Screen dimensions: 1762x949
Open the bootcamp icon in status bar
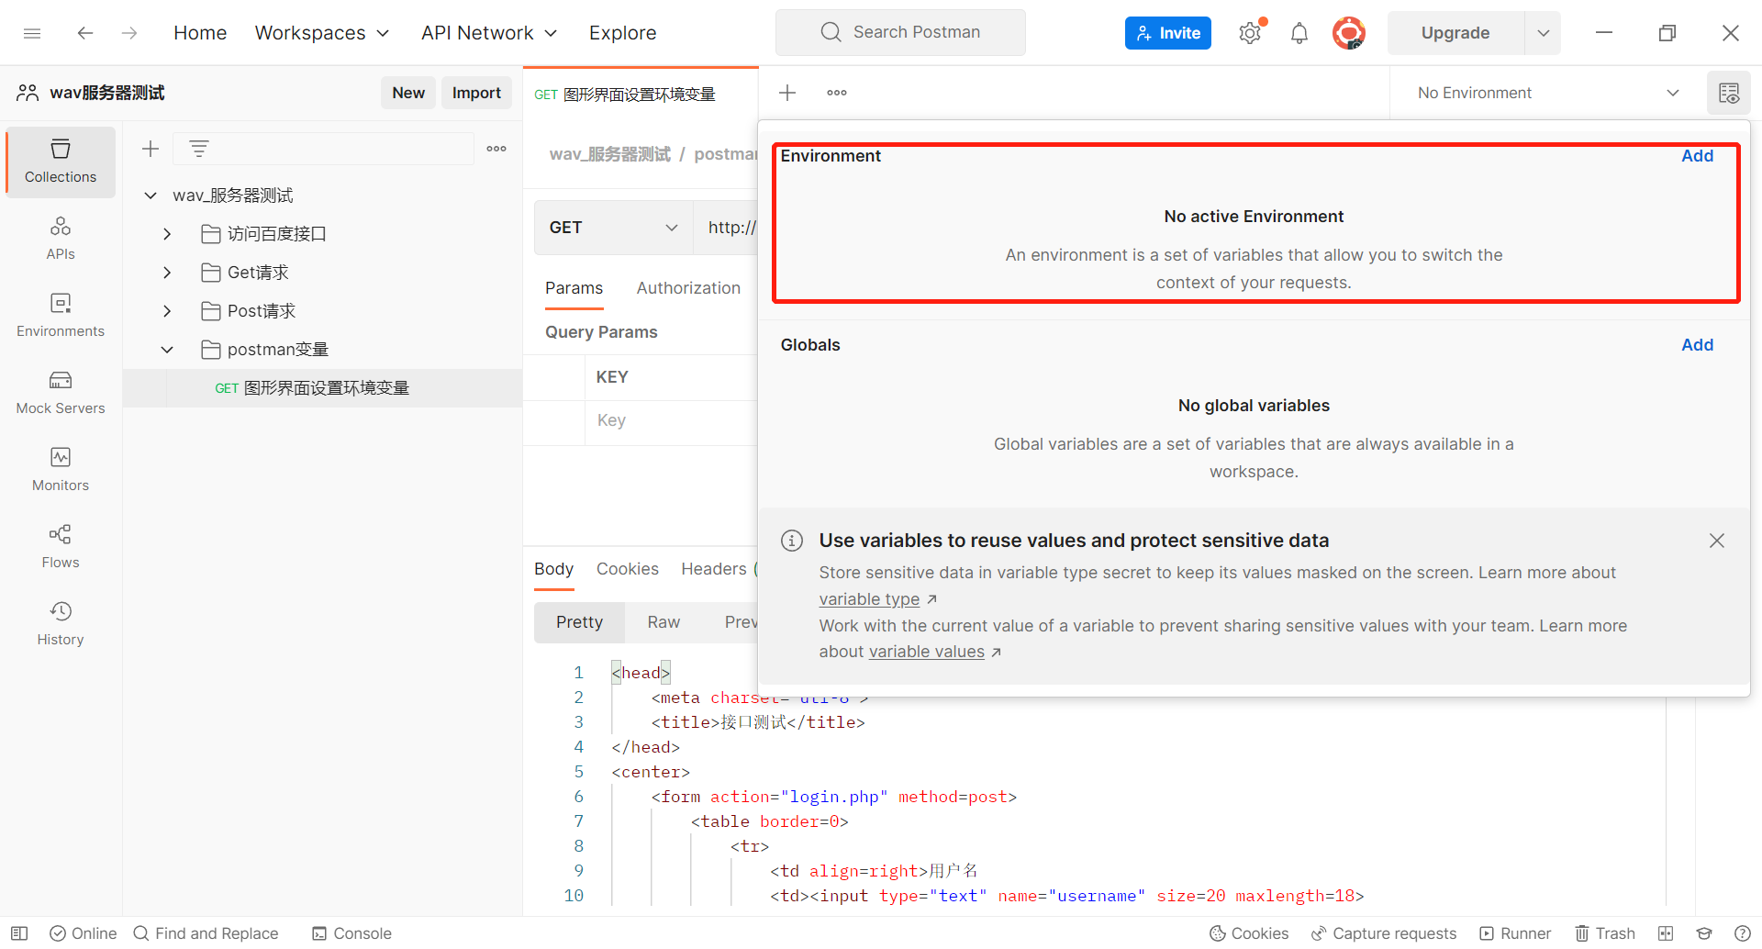coord(1704,933)
